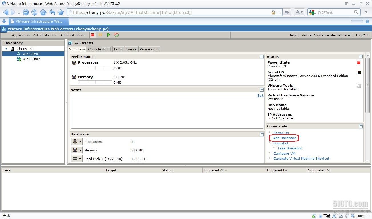
Task: Collapse the Performance panel
Action: (x=262, y=57)
